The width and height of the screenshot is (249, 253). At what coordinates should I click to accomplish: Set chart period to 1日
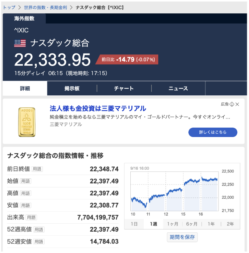tap(134, 224)
